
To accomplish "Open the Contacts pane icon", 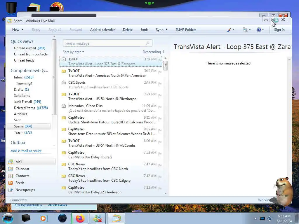I will point(11,176).
